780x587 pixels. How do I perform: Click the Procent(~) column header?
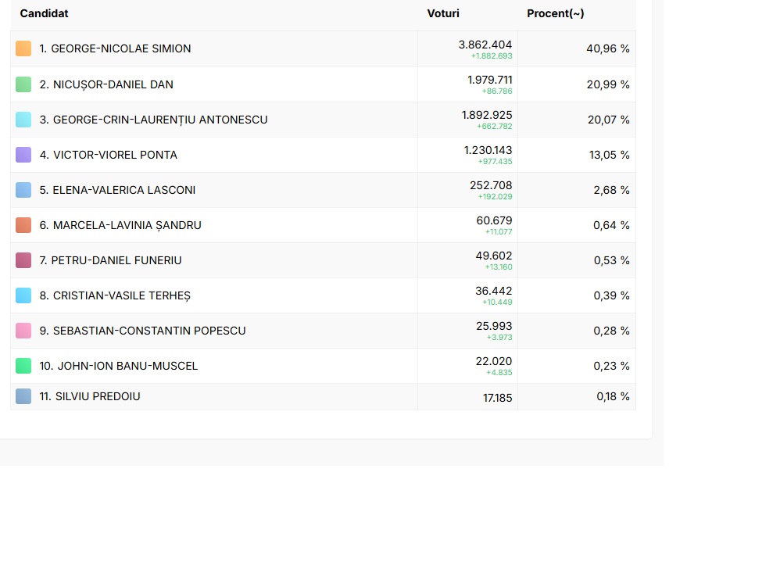tap(555, 13)
